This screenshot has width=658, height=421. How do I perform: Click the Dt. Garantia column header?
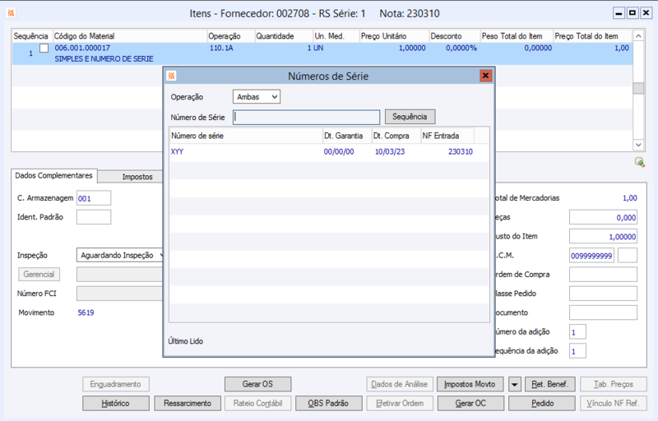click(x=346, y=136)
